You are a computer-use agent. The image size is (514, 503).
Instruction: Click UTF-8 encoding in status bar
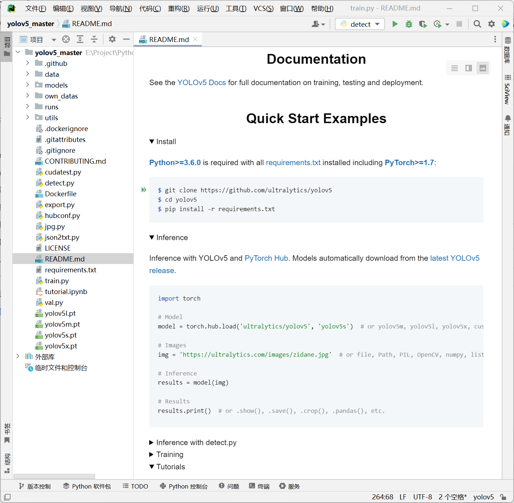pyautogui.click(x=423, y=497)
